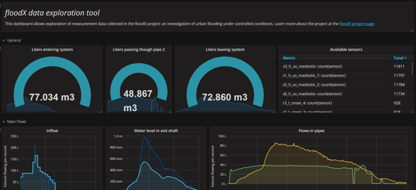Grab the resize handle of Liters entering system panel

click(x=101, y=111)
